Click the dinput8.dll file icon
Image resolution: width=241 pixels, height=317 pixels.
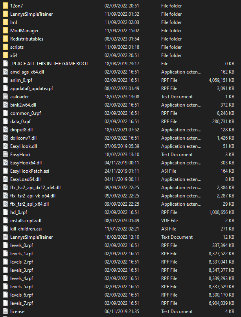click(x=5, y=130)
